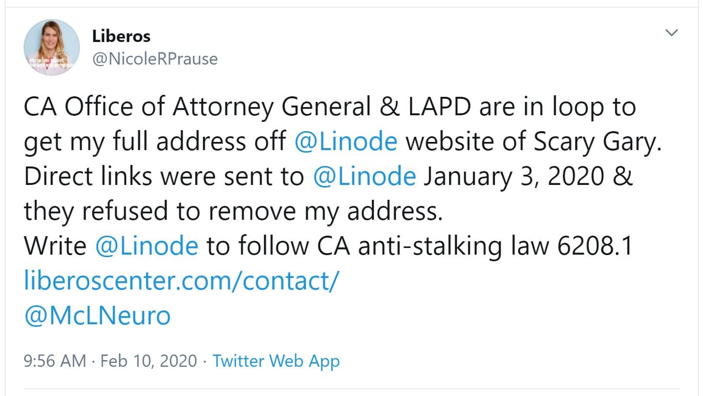Visit the @McLNeuro mention

[x=97, y=316]
